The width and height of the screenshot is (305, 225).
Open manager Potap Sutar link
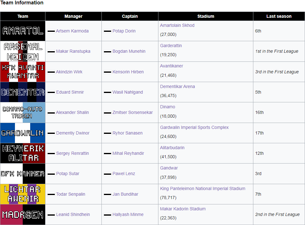pyautogui.click(x=68, y=174)
